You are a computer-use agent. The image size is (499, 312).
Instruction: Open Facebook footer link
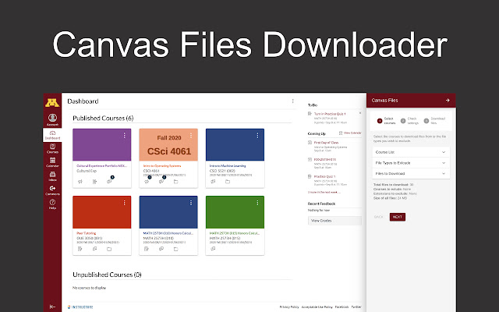coord(342,307)
